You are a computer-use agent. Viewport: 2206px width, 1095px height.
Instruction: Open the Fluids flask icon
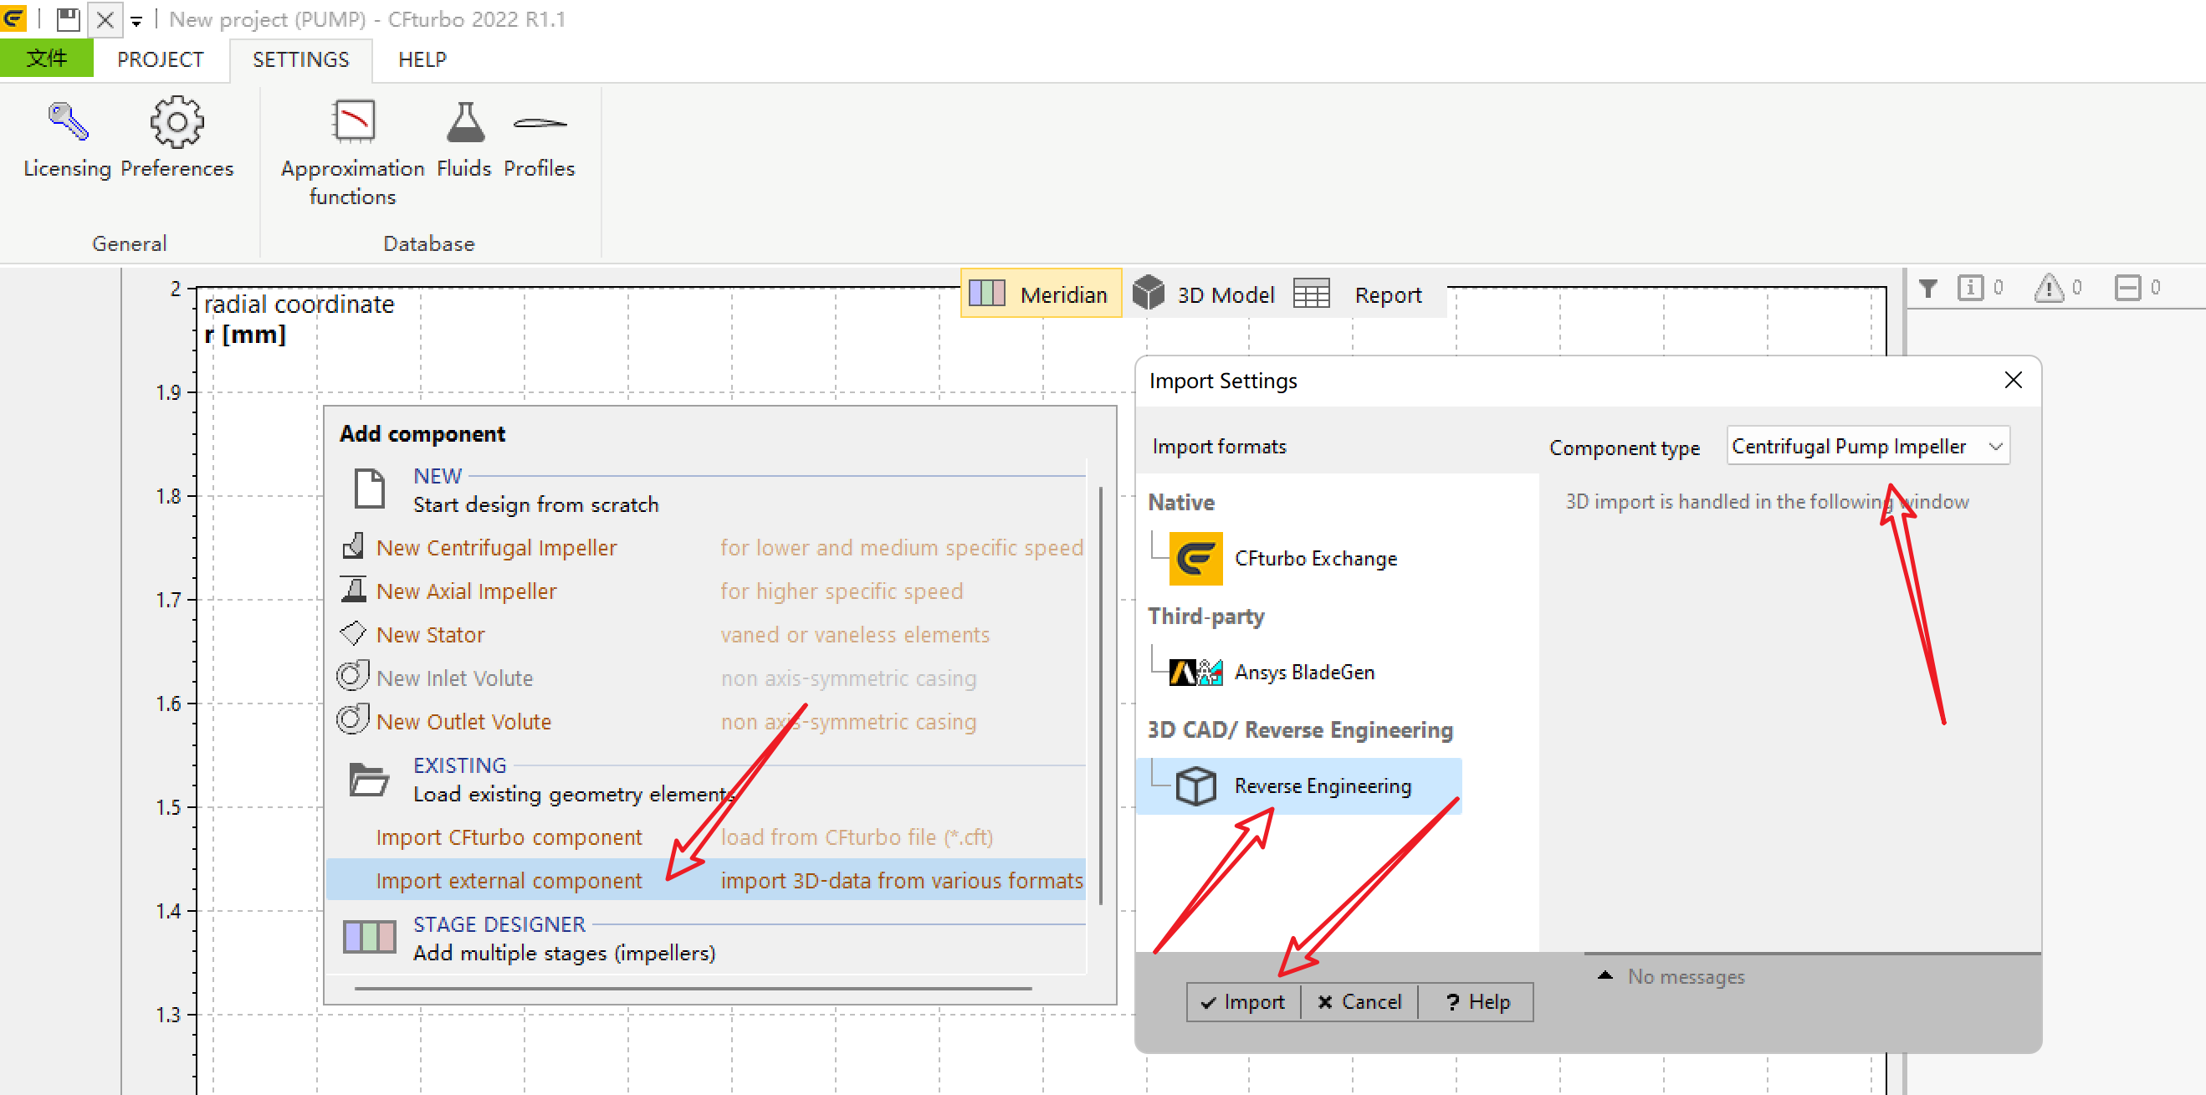465,121
